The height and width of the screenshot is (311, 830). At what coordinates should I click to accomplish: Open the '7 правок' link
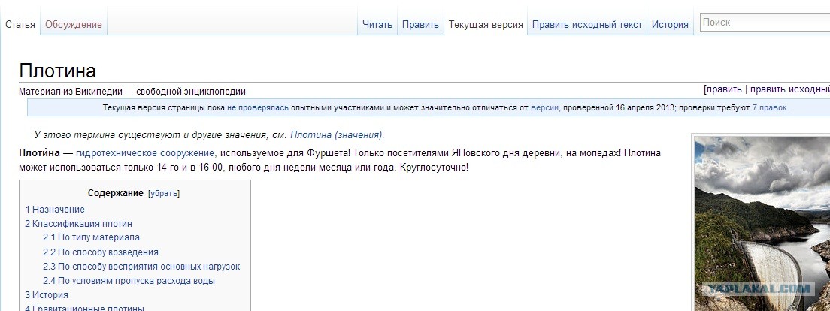click(770, 108)
